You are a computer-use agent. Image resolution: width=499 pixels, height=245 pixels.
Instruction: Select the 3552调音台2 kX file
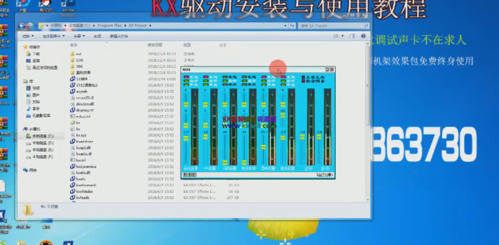pos(84,85)
